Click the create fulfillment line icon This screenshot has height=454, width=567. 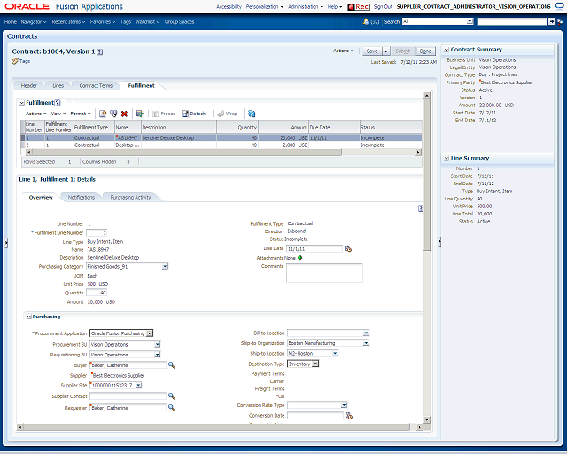(103, 113)
